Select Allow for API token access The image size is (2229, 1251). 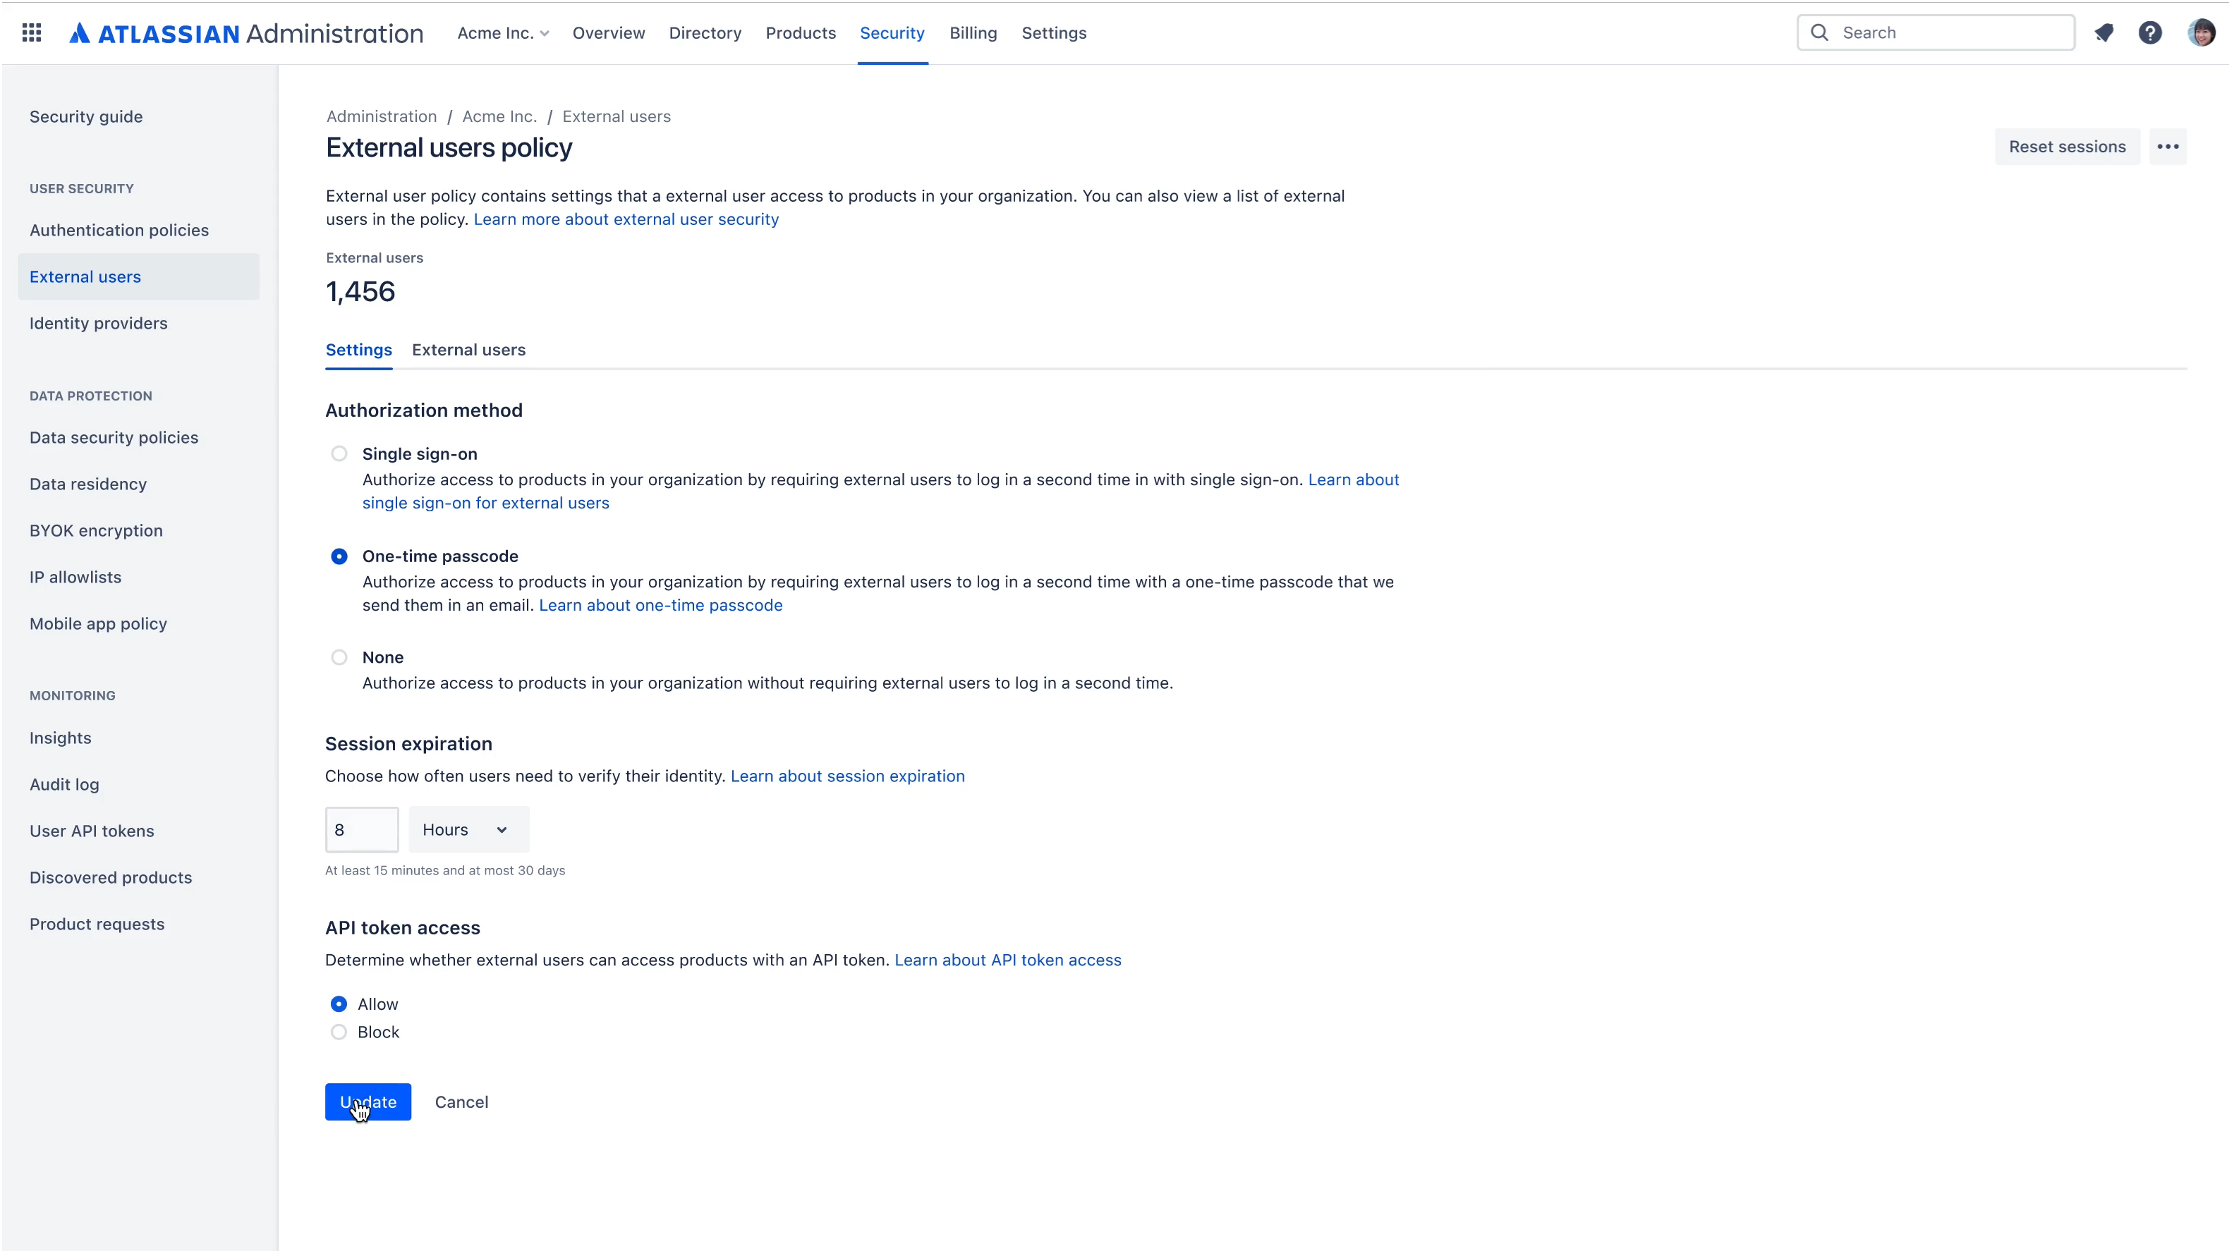point(339,1003)
